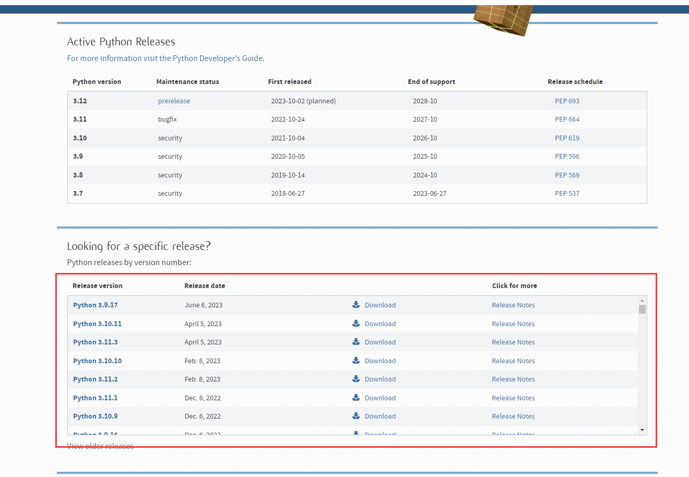Click version 3.11 in Active Releases table

pyautogui.click(x=80, y=120)
